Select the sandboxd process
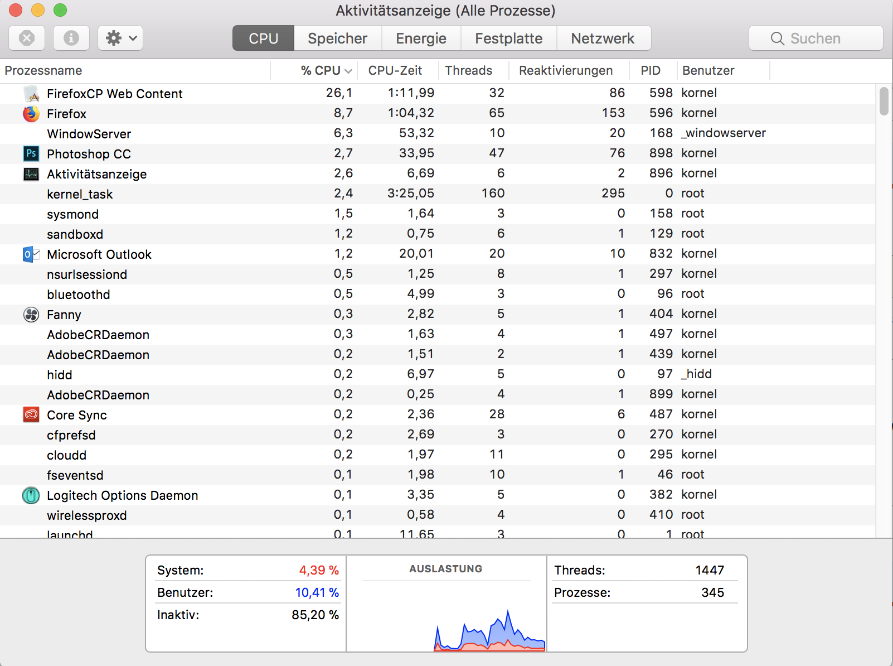This screenshot has height=666, width=893. (x=438, y=234)
